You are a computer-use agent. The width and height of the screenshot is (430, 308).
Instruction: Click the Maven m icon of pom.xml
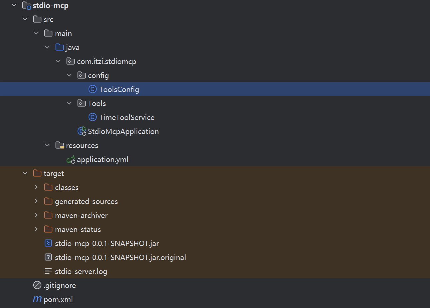coord(37,299)
